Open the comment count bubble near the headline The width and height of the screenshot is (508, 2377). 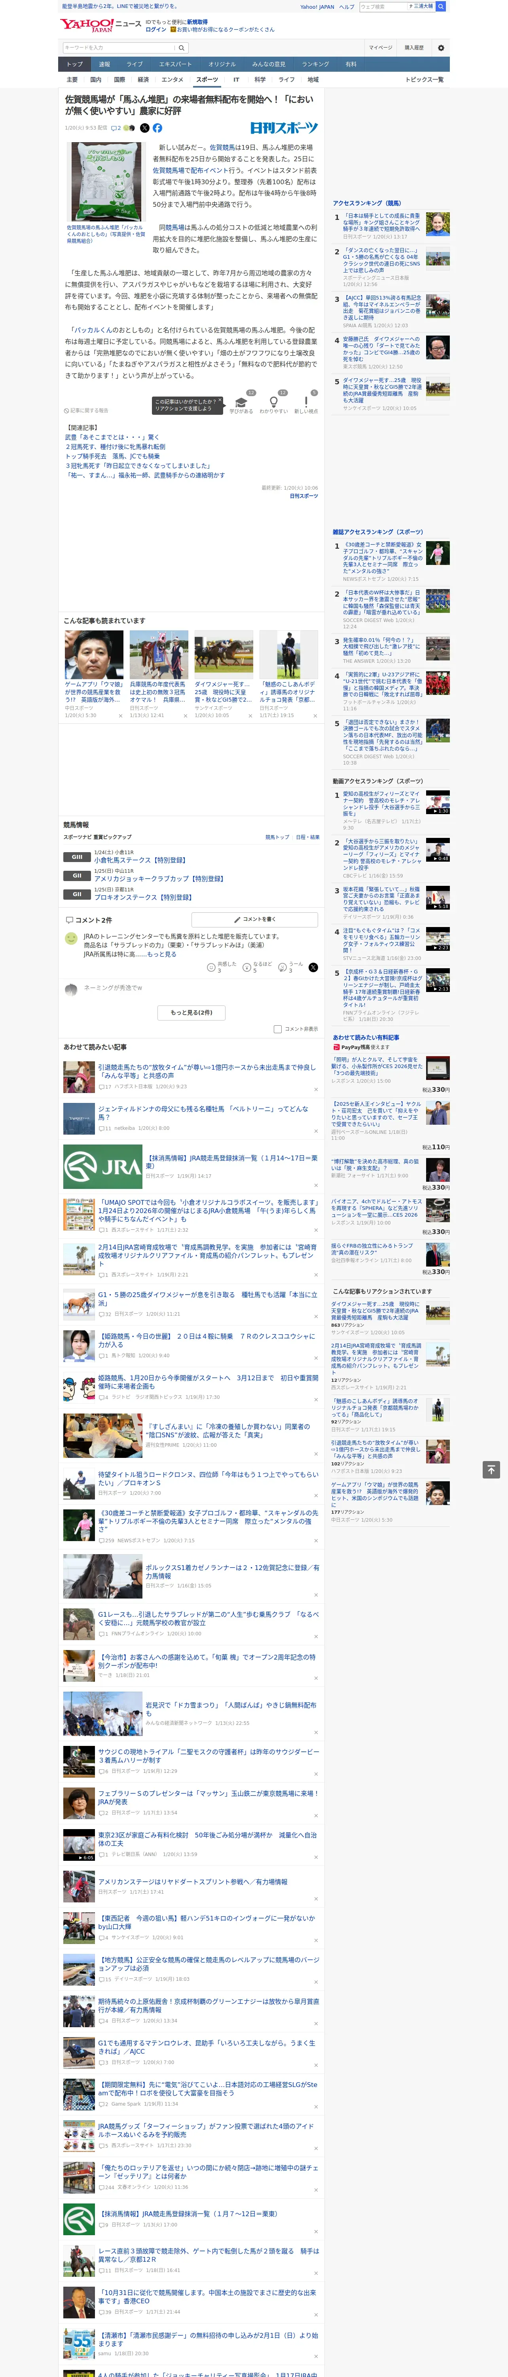coord(116,128)
